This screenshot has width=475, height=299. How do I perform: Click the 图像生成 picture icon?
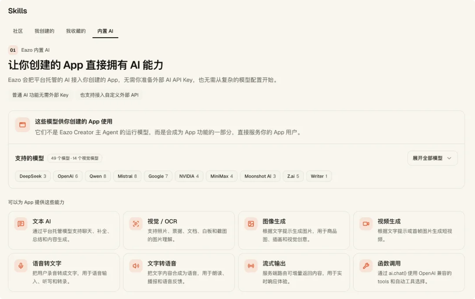[x=251, y=224]
